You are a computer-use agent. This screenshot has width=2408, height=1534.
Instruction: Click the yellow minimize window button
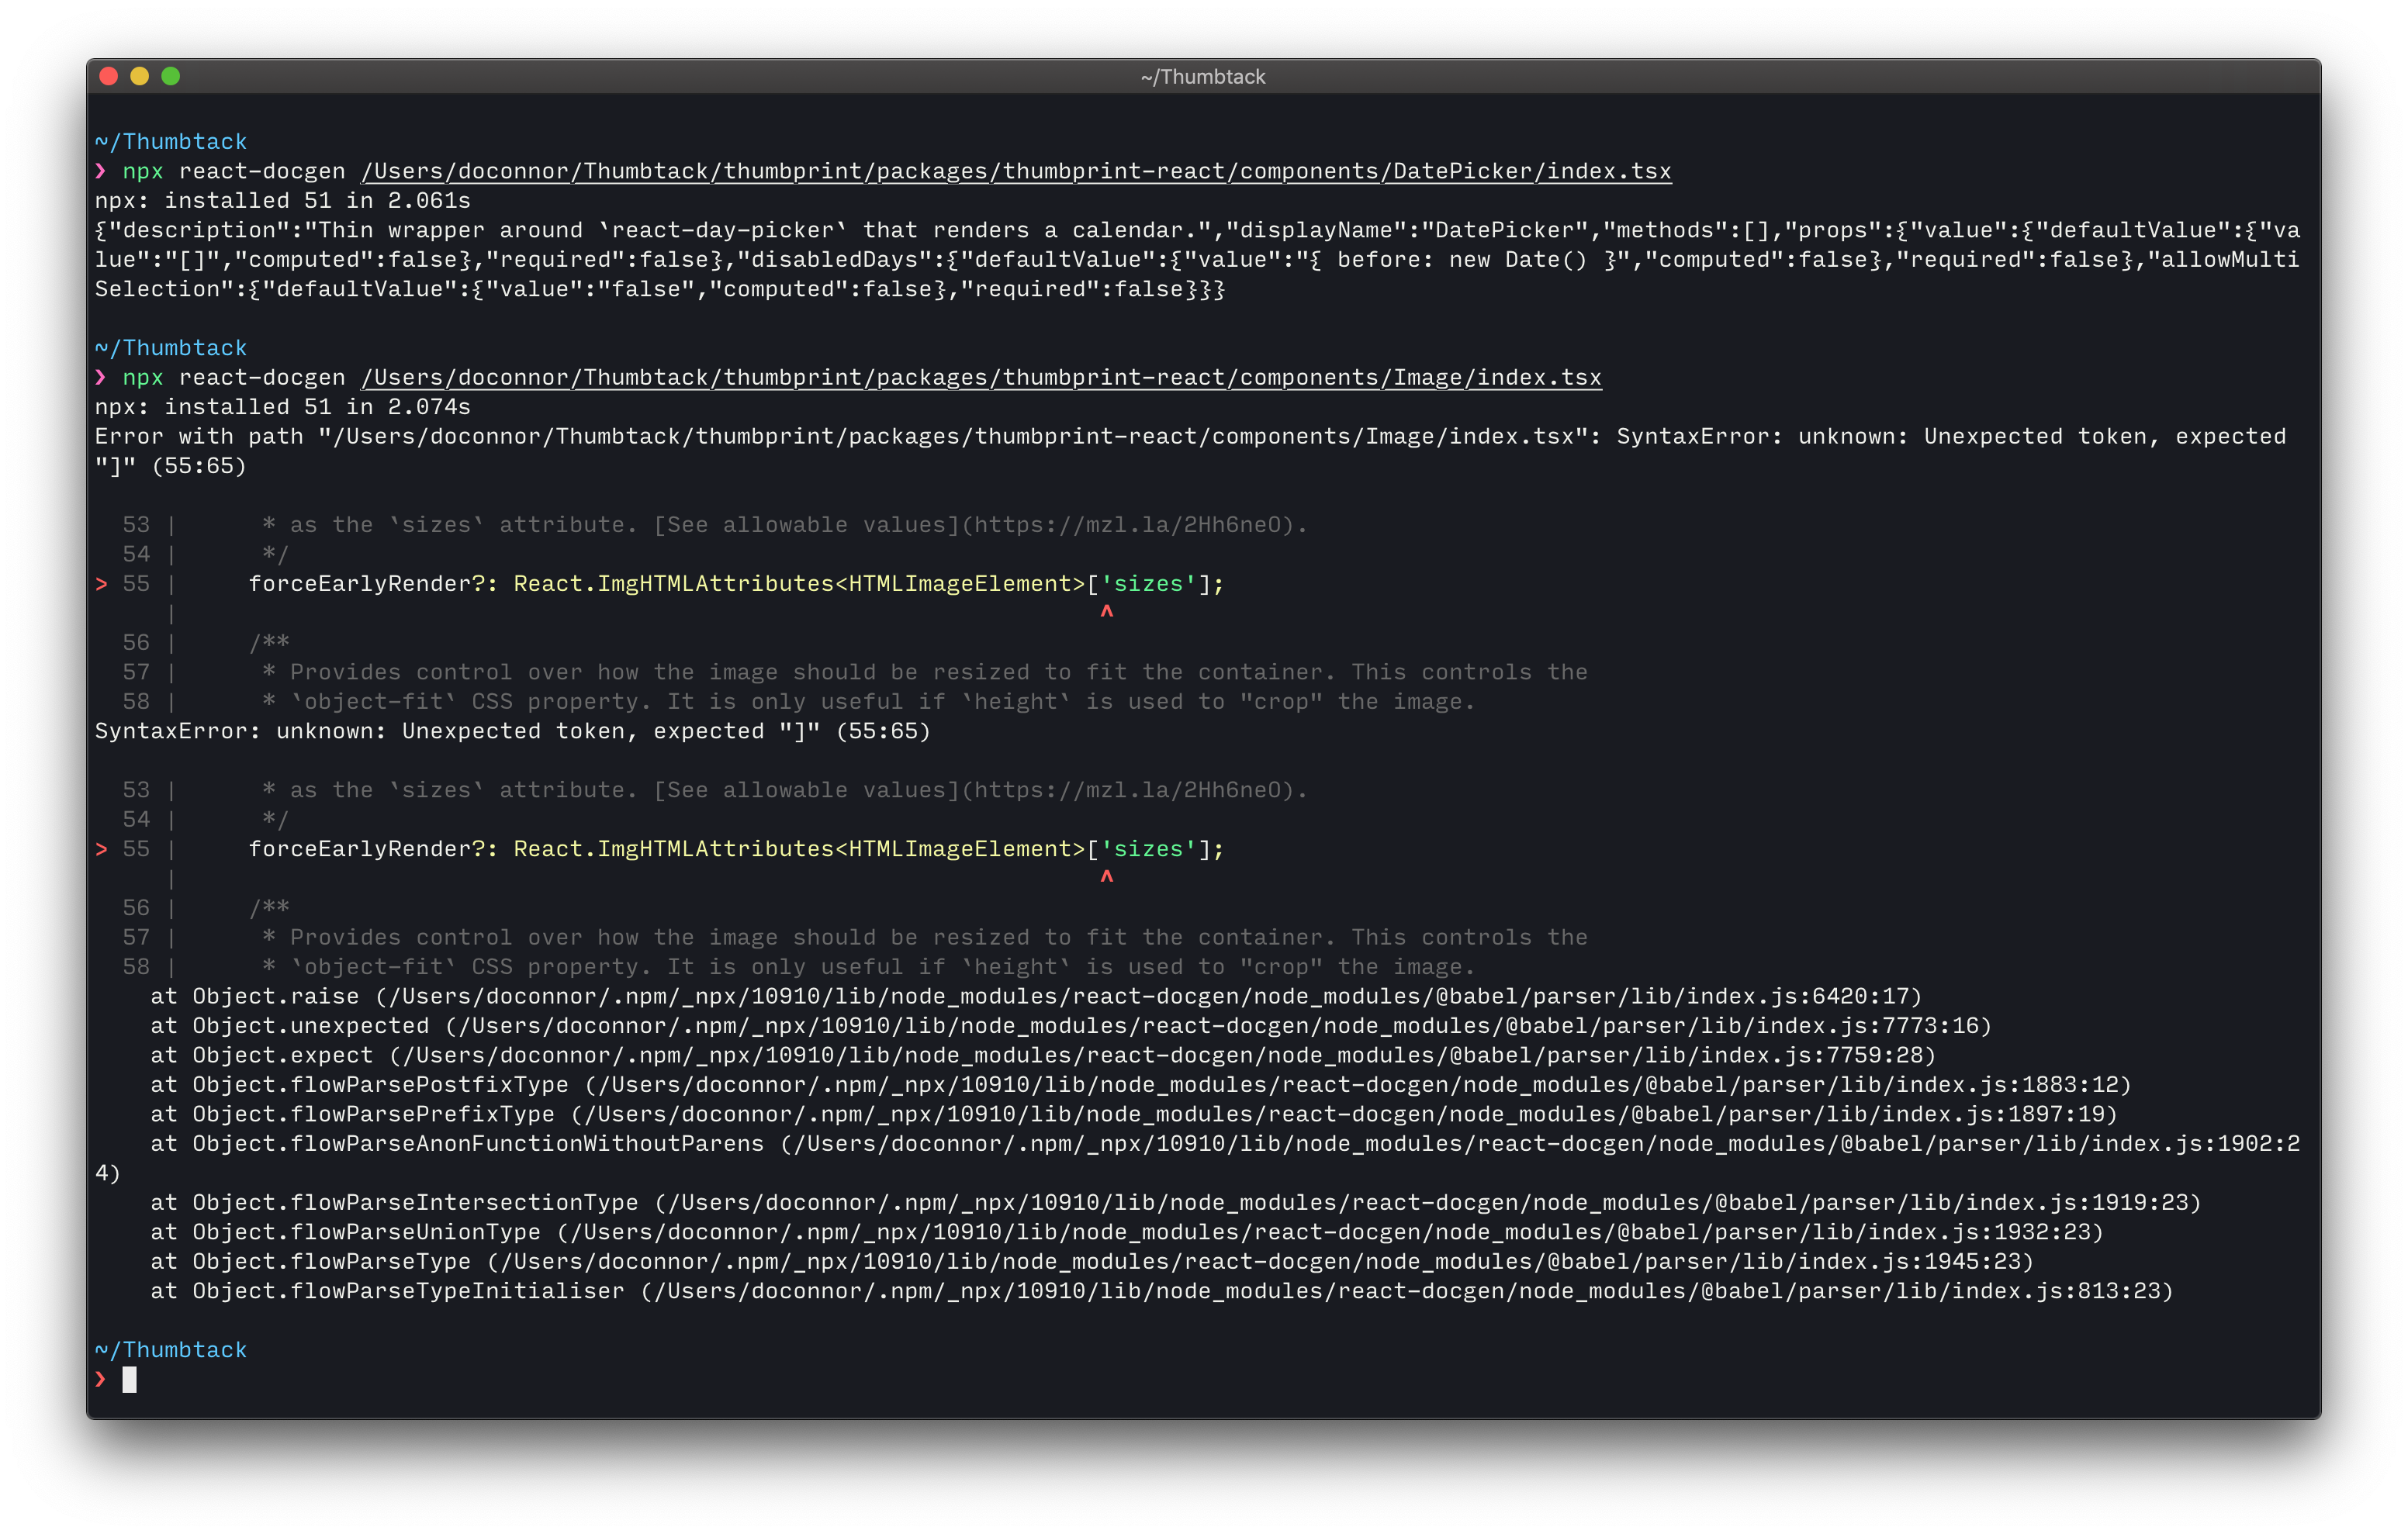coord(140,76)
